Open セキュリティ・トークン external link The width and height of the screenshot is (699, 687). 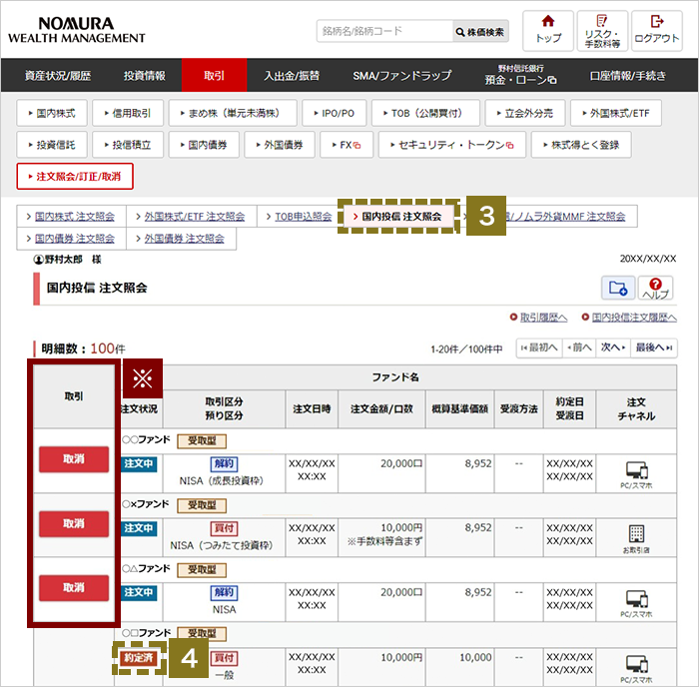pos(452,145)
